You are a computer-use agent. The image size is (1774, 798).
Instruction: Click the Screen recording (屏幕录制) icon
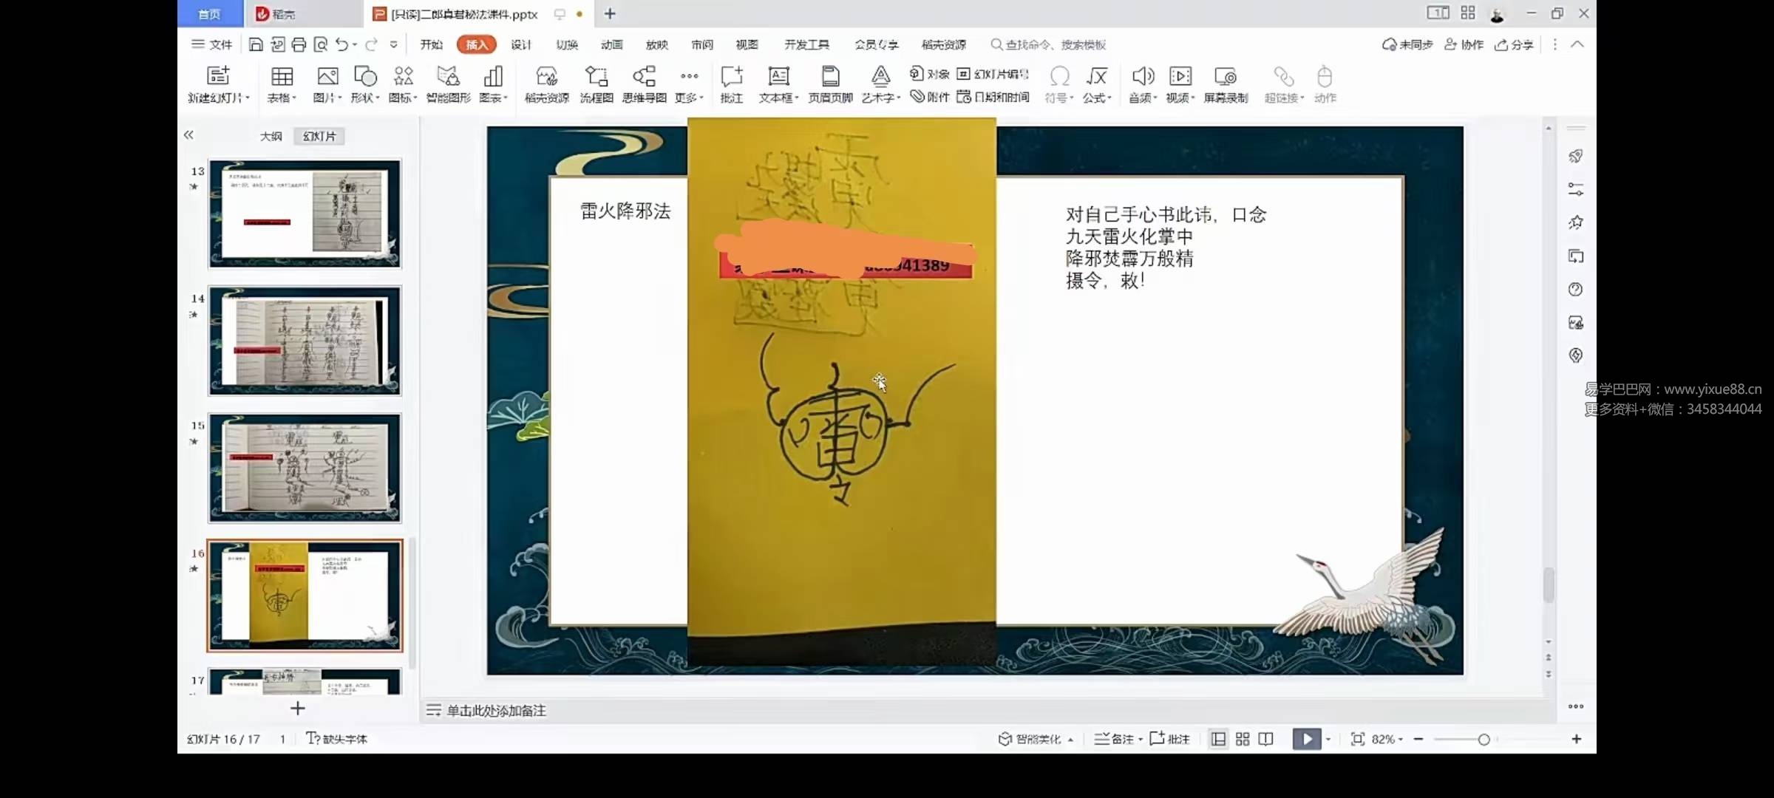click(1225, 78)
